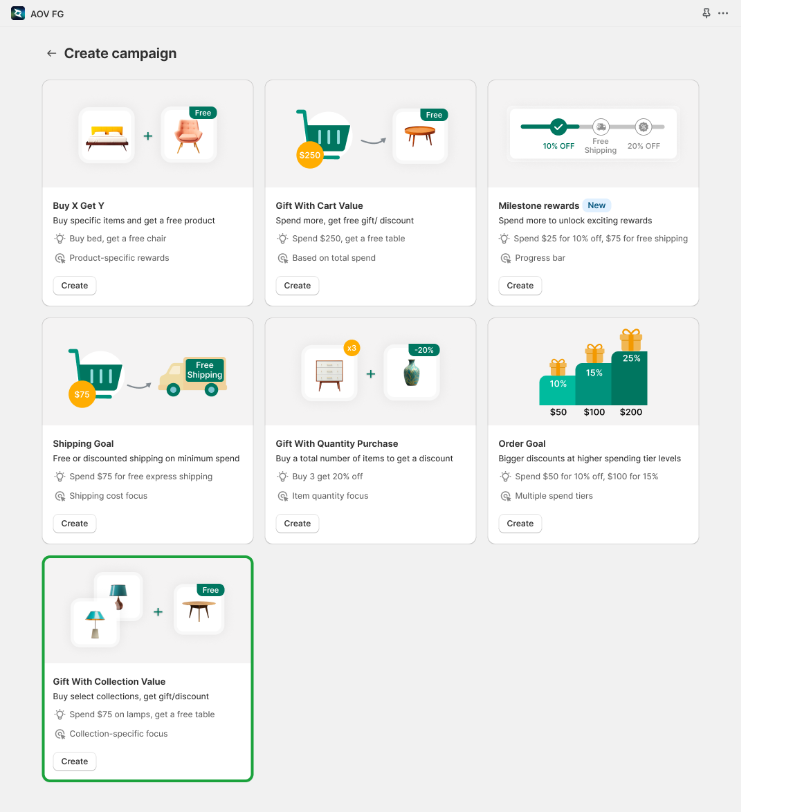Create a Gift With Quantity Purchase campaign
Screen dimensions: 811x812
click(x=298, y=524)
